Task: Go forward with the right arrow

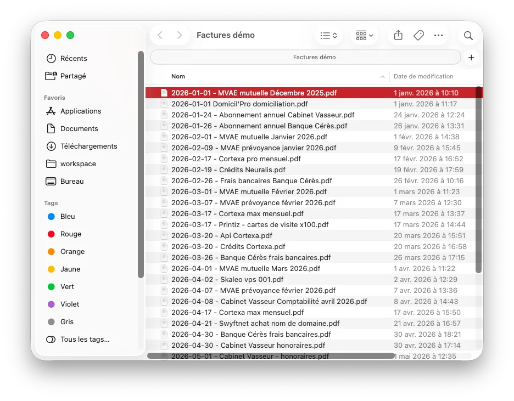Action: pyautogui.click(x=180, y=35)
